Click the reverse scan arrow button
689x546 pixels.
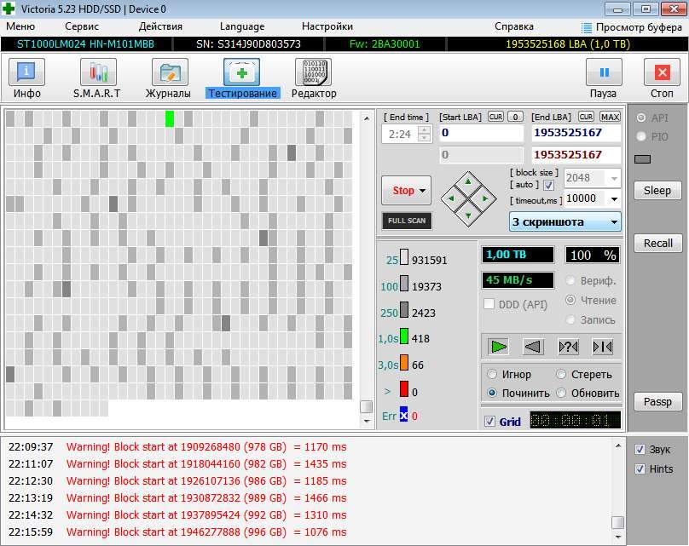533,347
